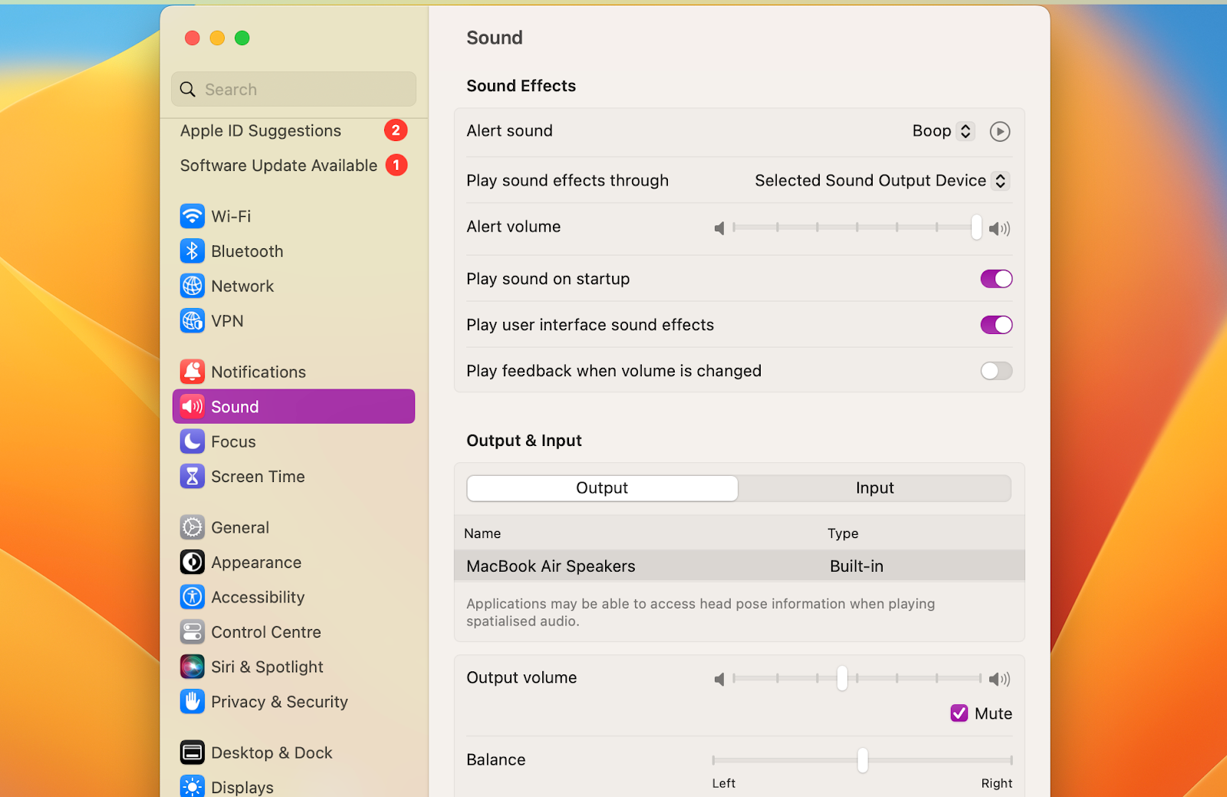This screenshot has width=1227, height=797.
Task: Enable feedback when volume is changed
Action: 995,370
